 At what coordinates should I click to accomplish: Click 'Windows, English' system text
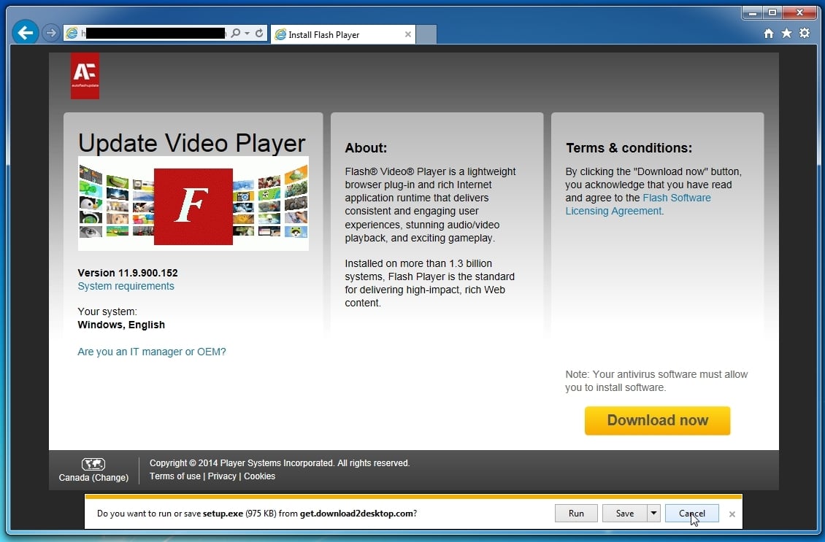121,325
